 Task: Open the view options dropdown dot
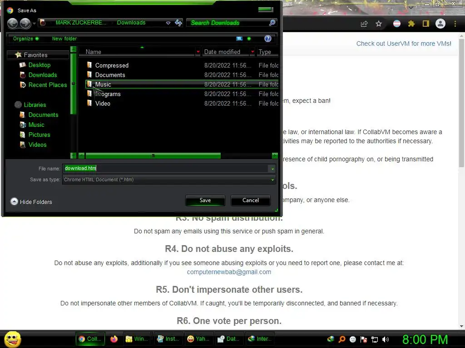[249, 39]
